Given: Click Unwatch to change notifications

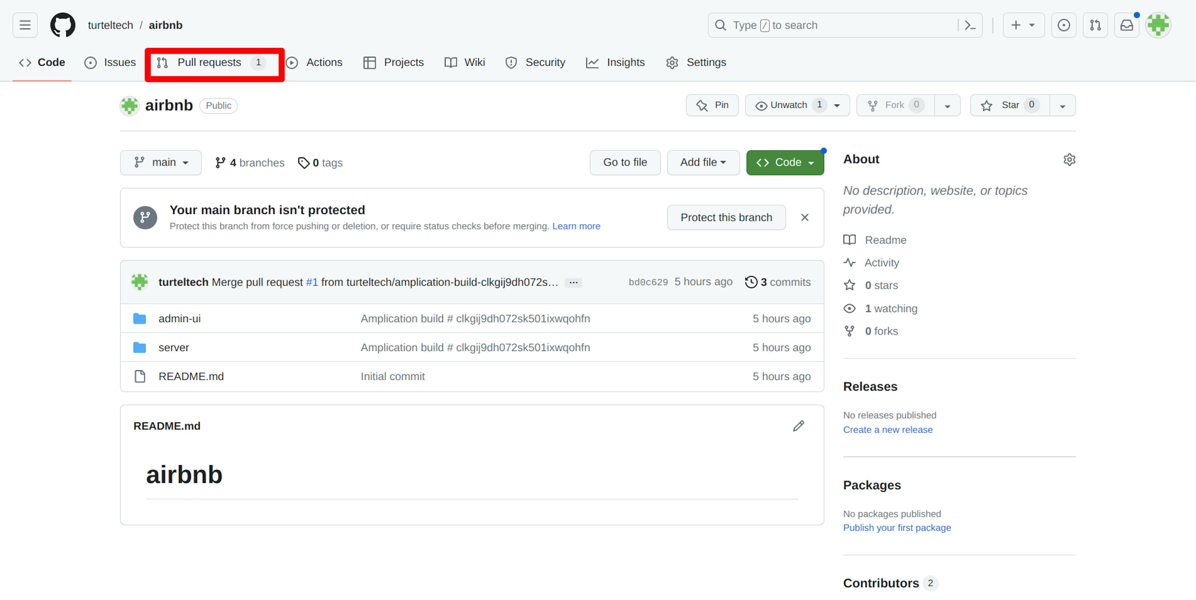Looking at the screenshot, I should tap(797, 105).
